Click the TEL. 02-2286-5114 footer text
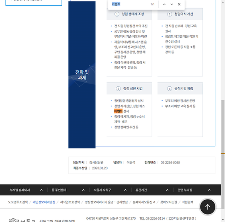The height and width of the screenshot is (222, 225). 152,218
